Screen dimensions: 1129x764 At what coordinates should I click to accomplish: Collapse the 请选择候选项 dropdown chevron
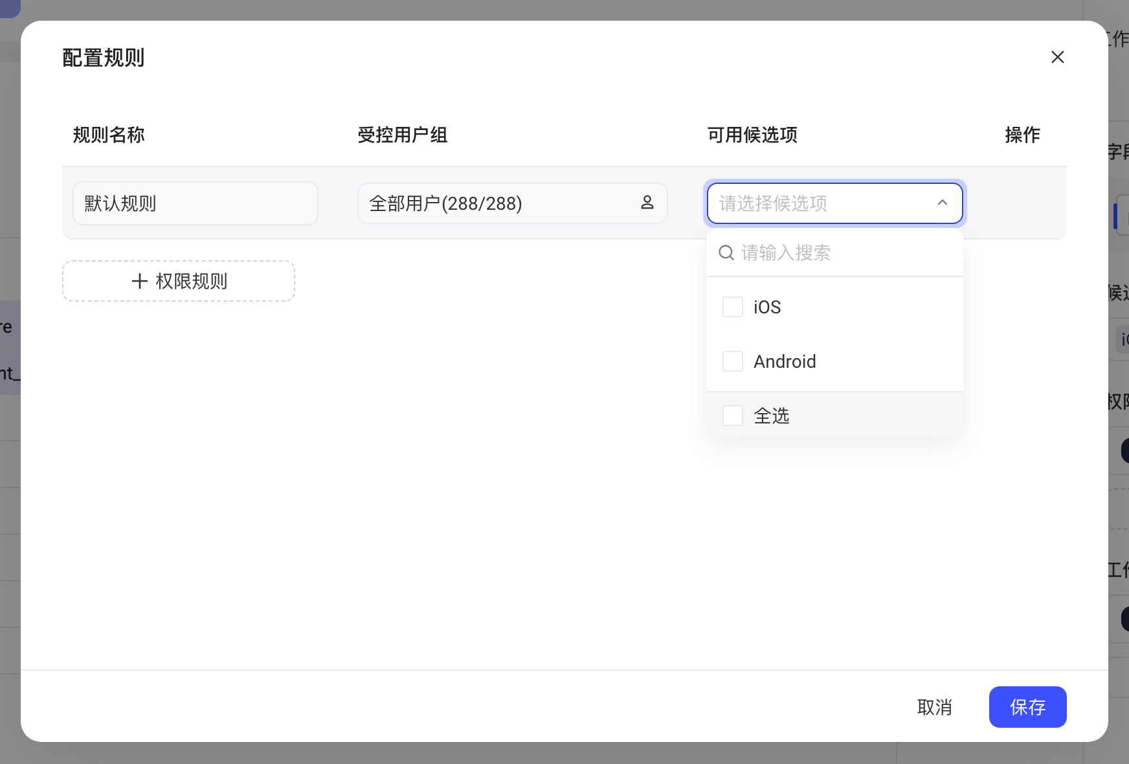coord(943,203)
